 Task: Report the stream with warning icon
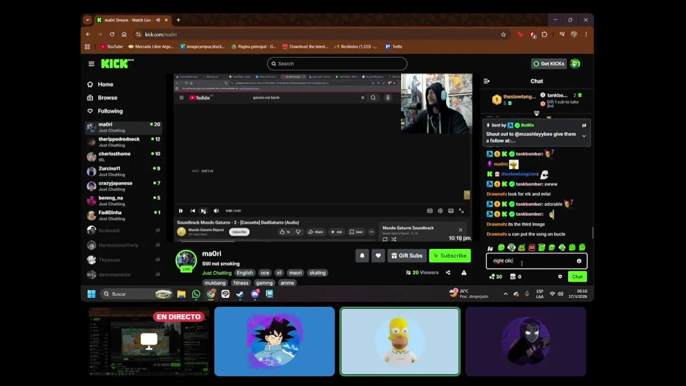click(x=464, y=272)
